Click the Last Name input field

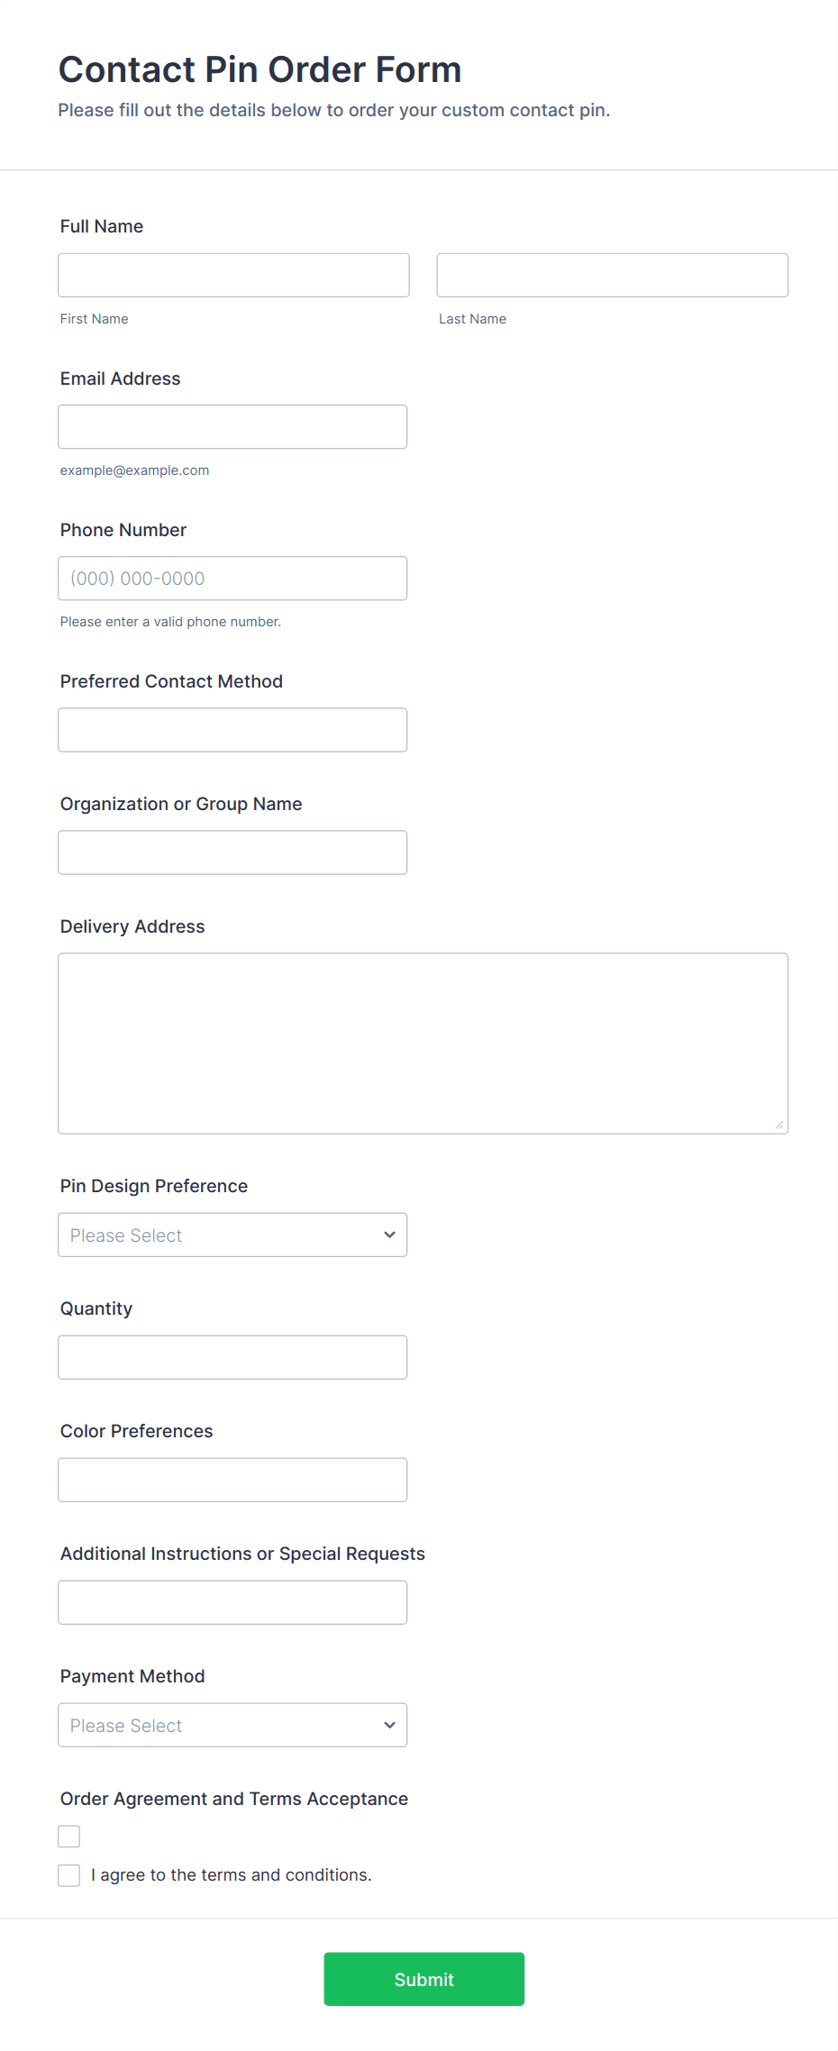(x=612, y=275)
